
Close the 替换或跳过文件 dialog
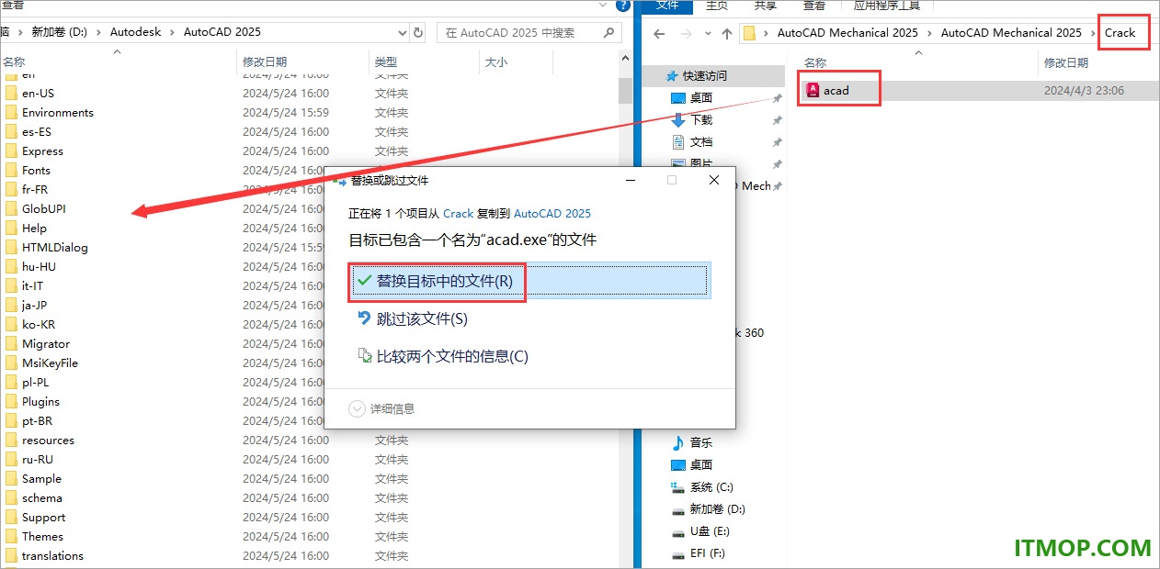point(714,181)
